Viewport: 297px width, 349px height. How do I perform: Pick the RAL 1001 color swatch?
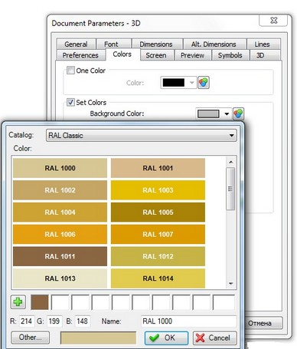click(x=158, y=168)
